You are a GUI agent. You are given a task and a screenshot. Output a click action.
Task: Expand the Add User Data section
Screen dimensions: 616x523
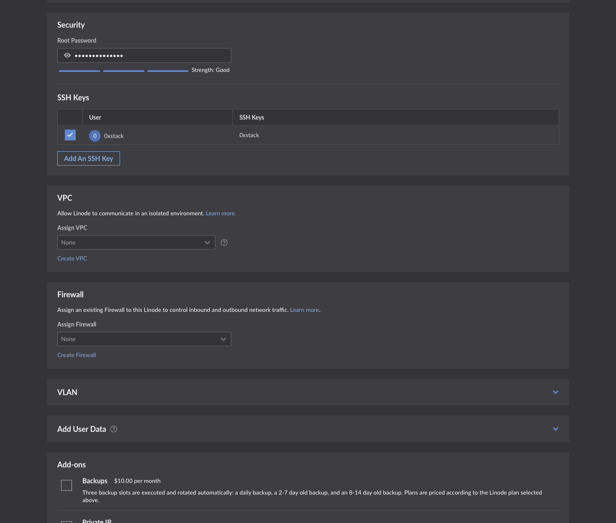pos(555,429)
